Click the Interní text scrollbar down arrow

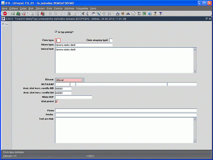pyautogui.click(x=195, y=71)
